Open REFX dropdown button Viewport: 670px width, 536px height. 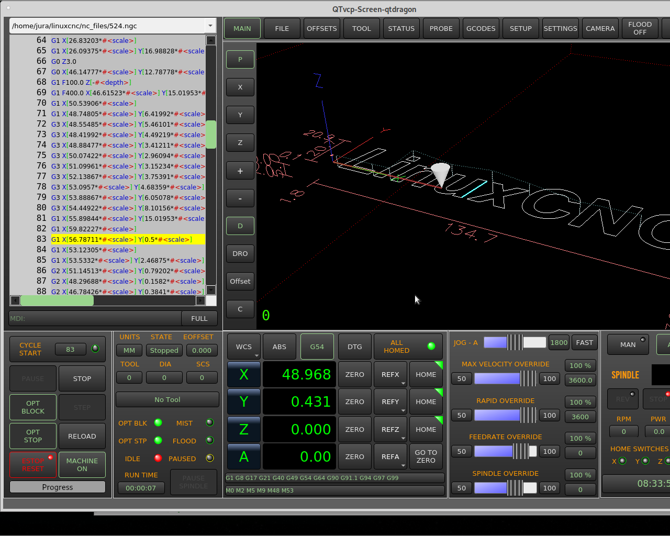pos(390,374)
